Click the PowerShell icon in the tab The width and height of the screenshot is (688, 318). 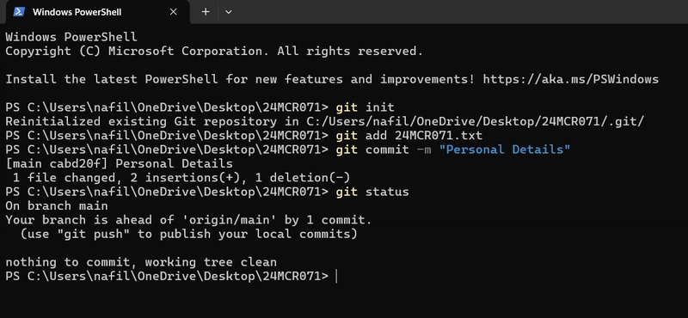(x=19, y=12)
